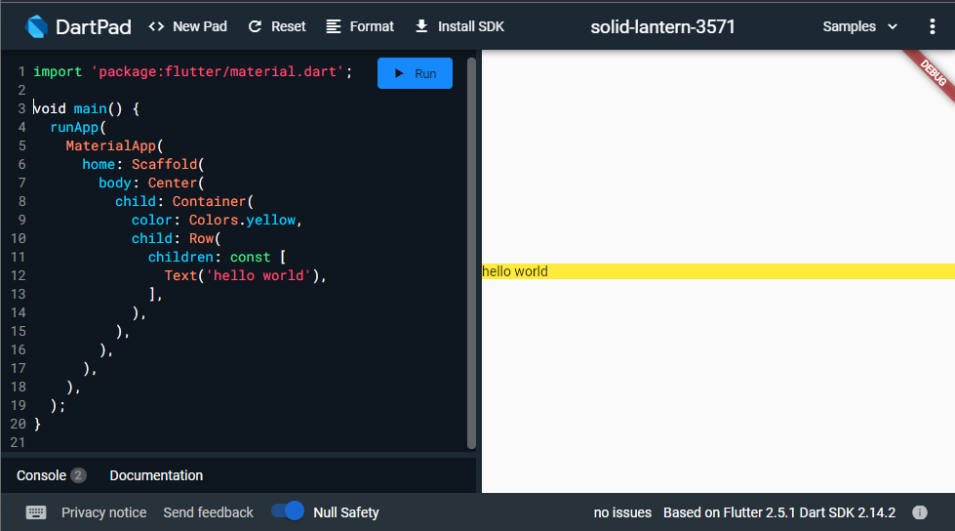Viewport: 955px width, 531px height.
Task: Click the info icon beside SDK version
Action: coord(920,512)
